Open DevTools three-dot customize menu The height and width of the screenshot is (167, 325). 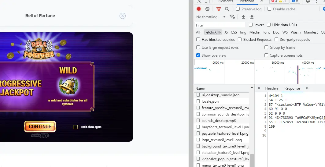coord(316,1)
